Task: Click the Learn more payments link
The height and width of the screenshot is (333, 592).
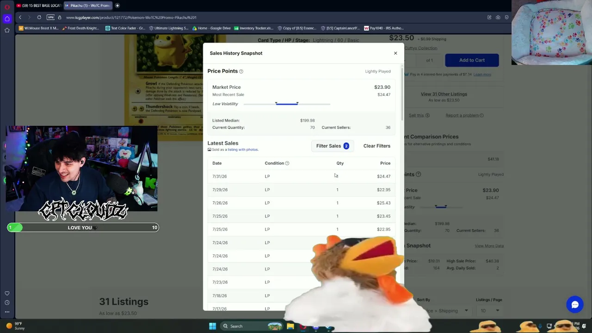Action: coord(482,74)
